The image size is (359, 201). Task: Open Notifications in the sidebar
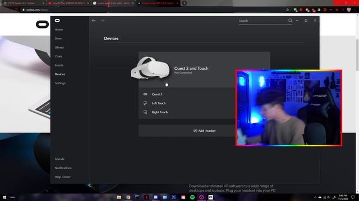63,168
